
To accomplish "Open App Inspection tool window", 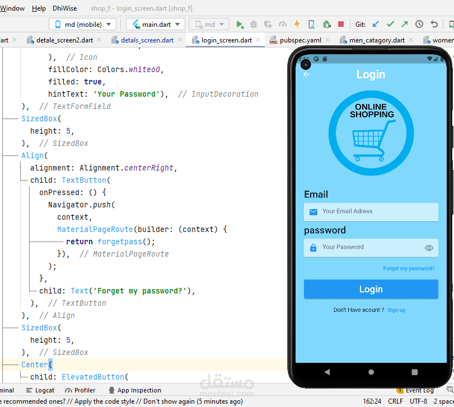I will coord(135,390).
